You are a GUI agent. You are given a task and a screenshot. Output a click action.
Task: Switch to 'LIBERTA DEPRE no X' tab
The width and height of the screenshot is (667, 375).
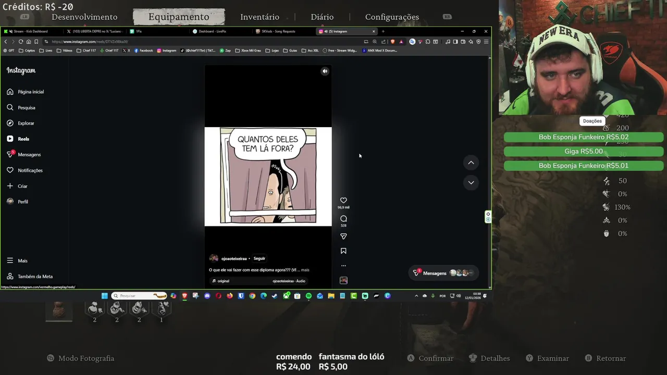95,31
